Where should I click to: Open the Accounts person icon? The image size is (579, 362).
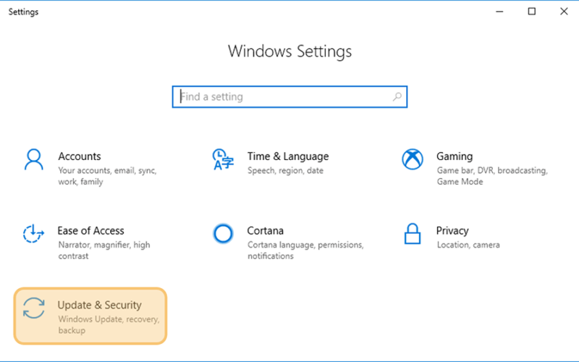tap(33, 159)
